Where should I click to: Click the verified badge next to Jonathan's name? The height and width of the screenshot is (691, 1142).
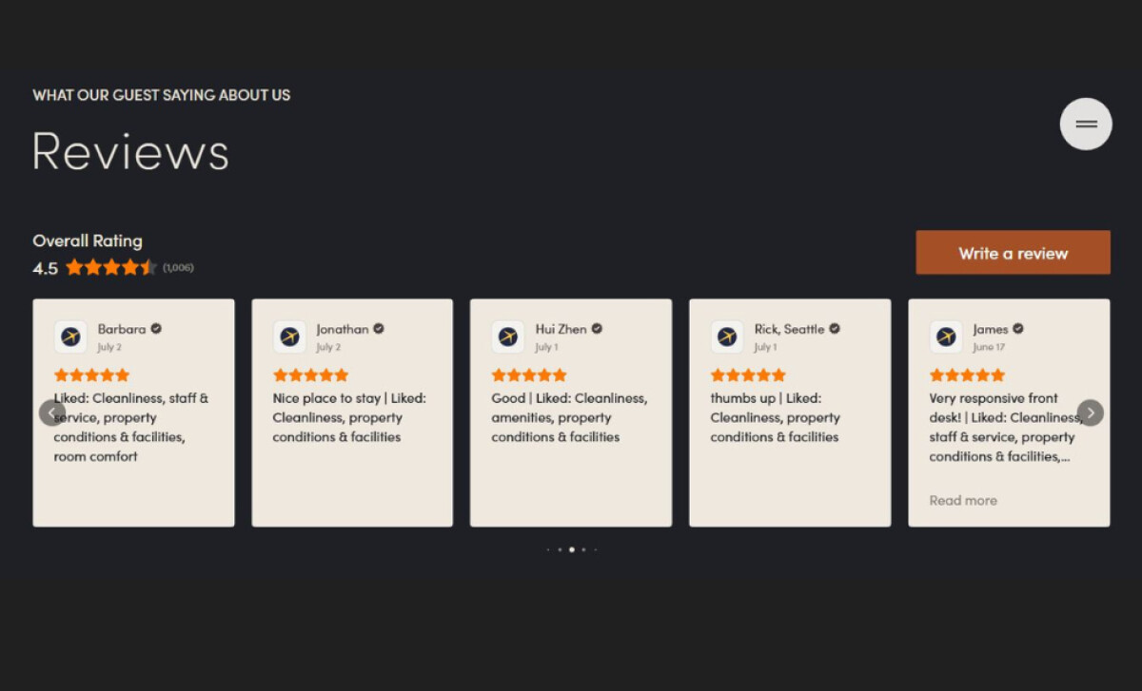coord(378,328)
